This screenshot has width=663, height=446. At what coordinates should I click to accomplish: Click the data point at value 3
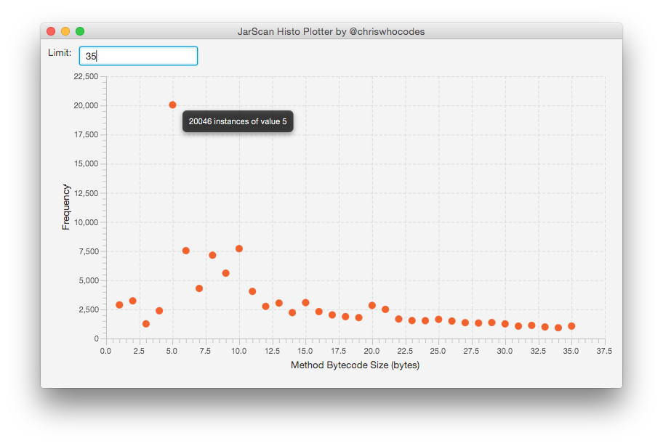click(146, 324)
